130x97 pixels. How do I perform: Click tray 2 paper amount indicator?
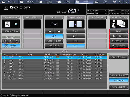coord(58,60)
